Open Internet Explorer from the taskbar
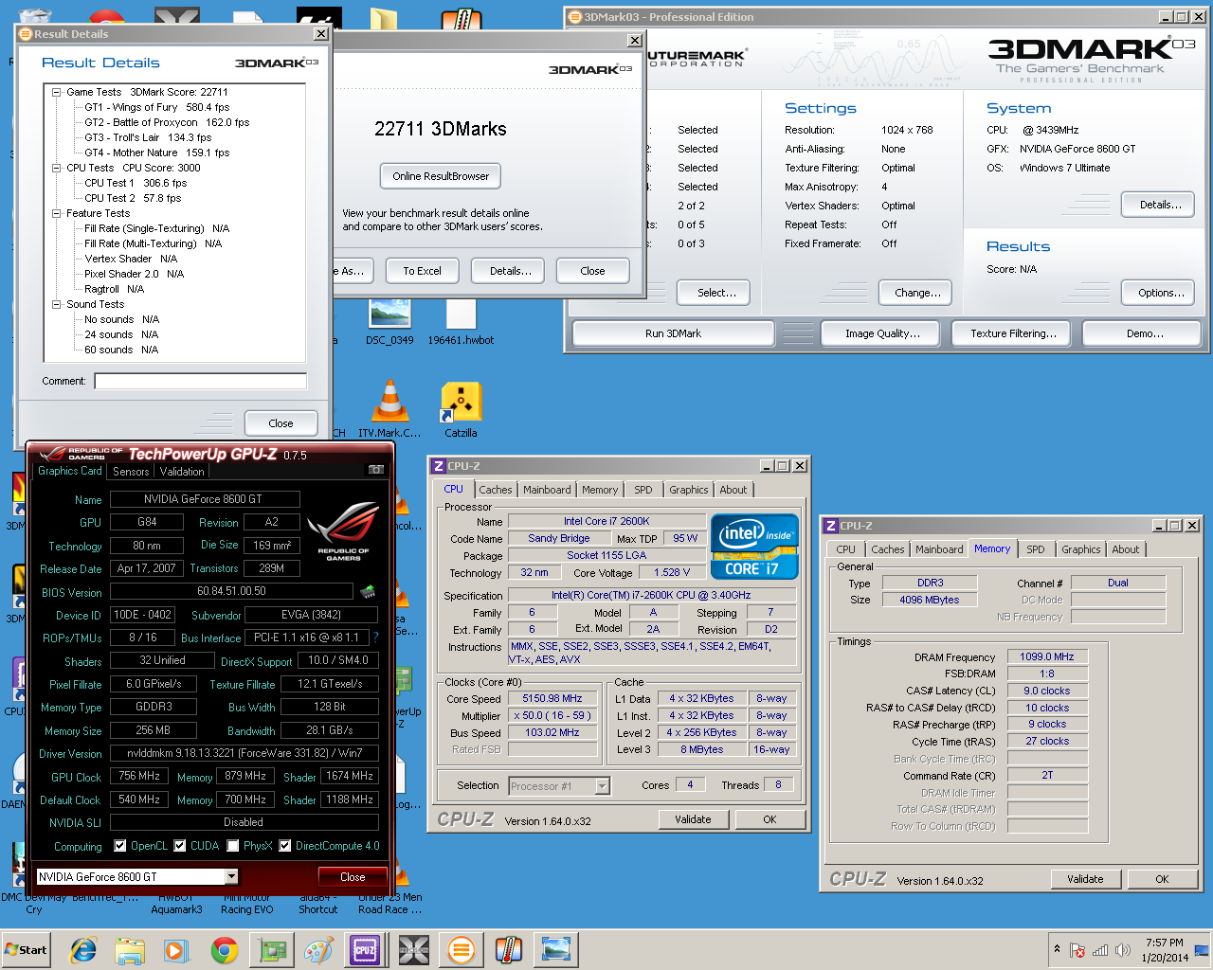 (83, 949)
